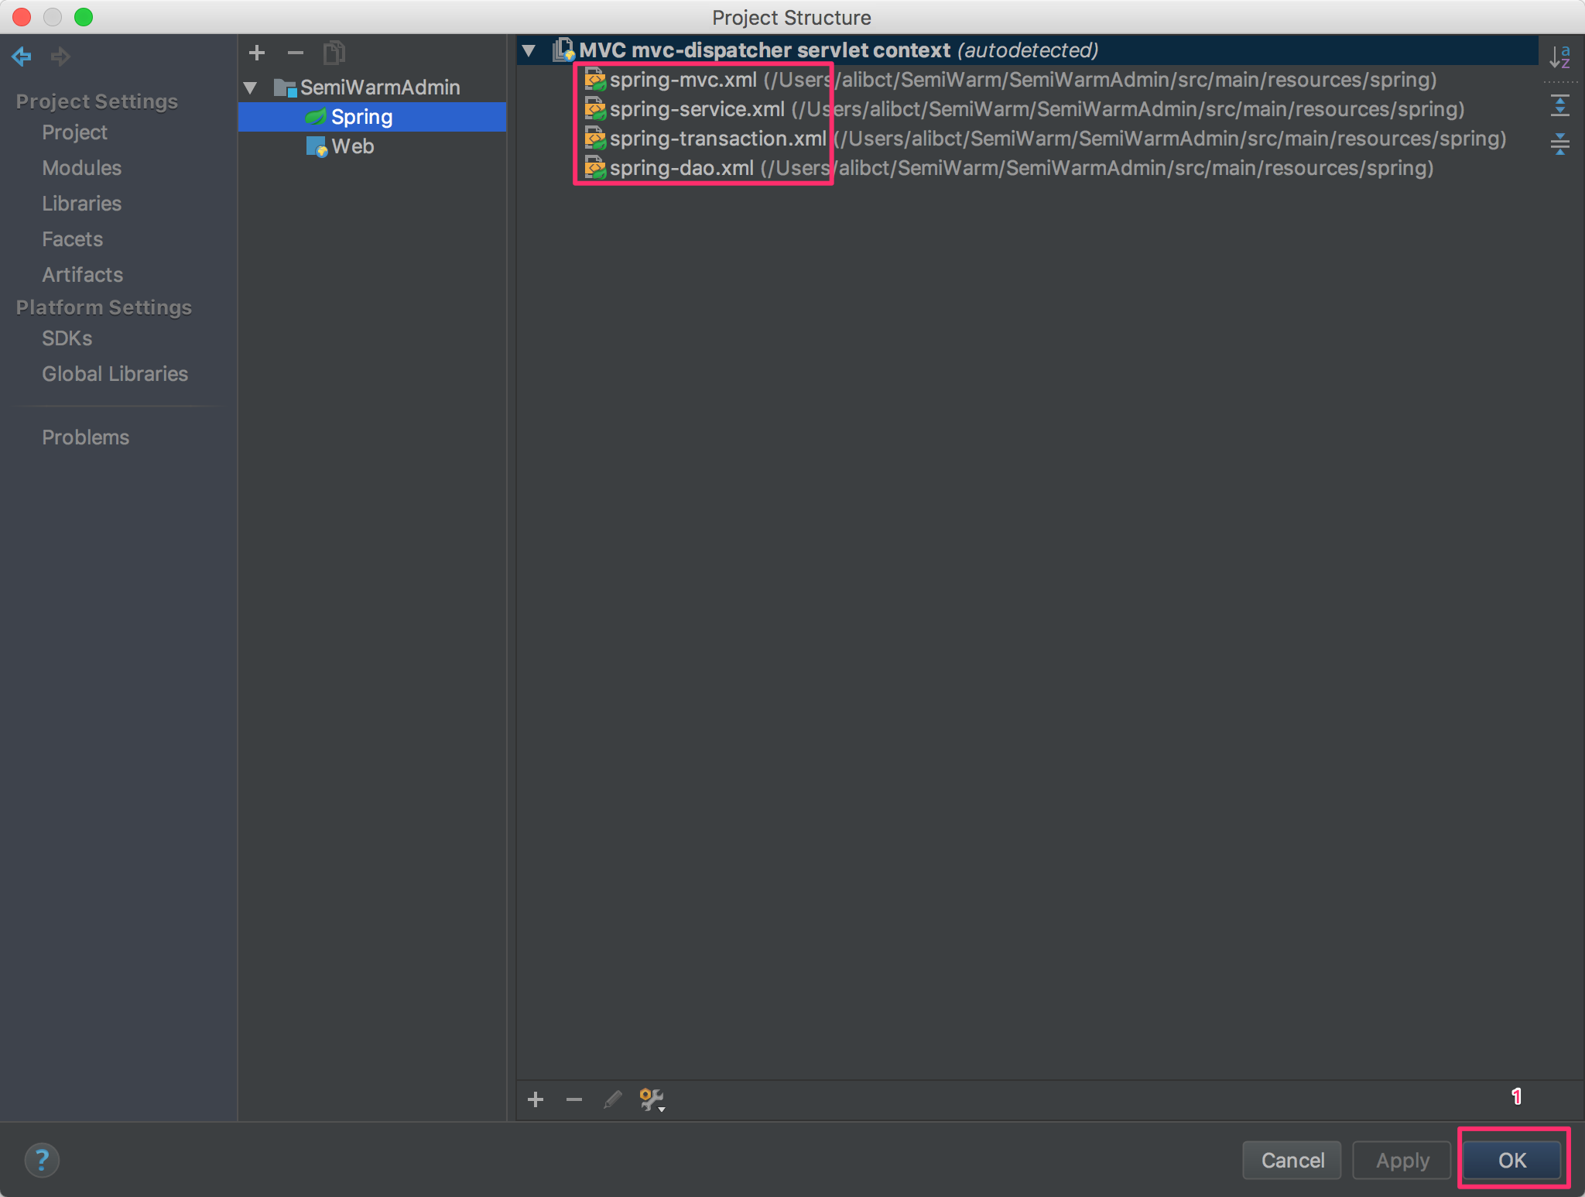Open the Libraries section
This screenshot has width=1585, height=1197.
click(x=82, y=204)
